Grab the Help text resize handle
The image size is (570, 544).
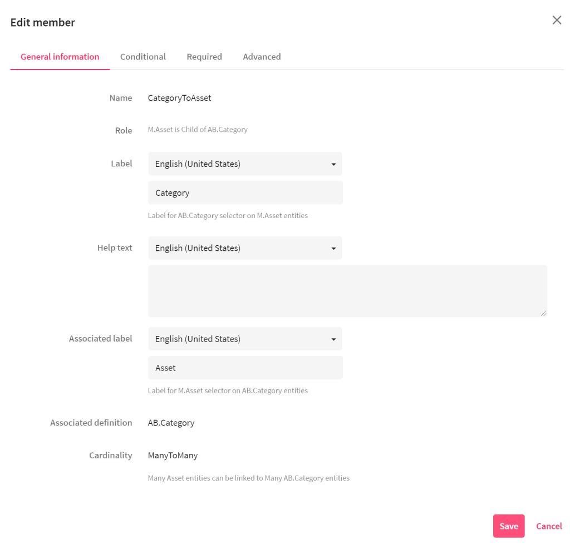[543, 314]
